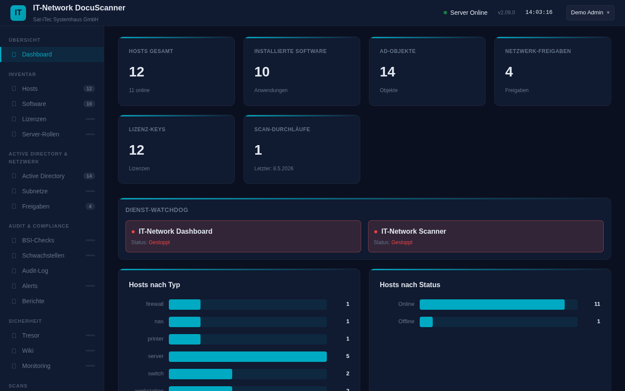The image size is (625, 391).
Task: Click the Tresor sidebar icon
Action: (14, 335)
